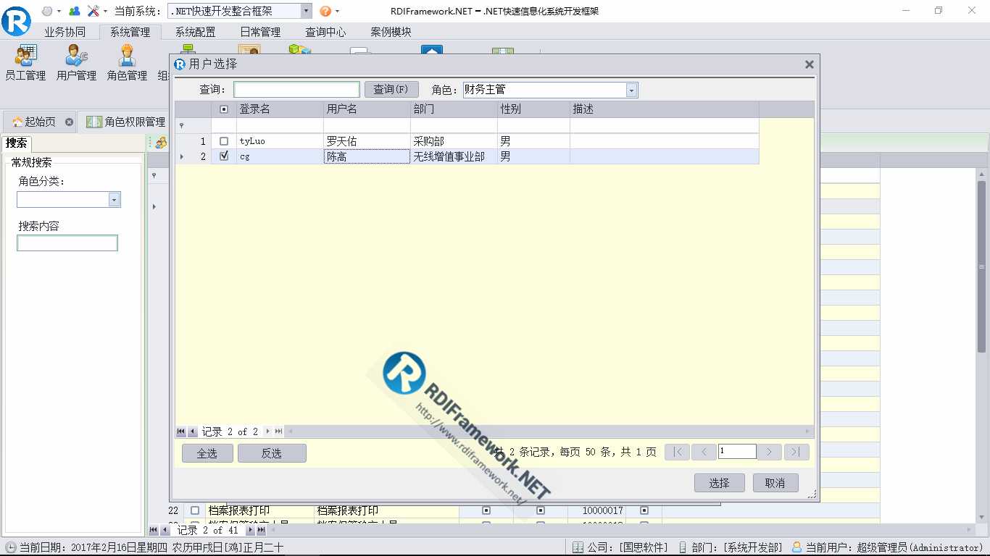
Task: Go to next record in dialog navigator
Action: click(x=267, y=431)
